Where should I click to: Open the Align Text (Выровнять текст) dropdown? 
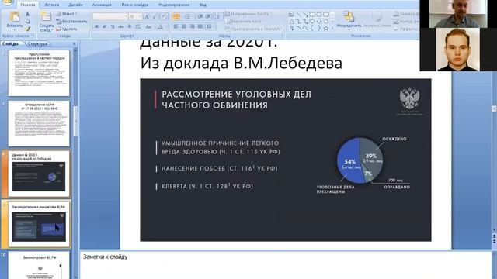(245, 21)
